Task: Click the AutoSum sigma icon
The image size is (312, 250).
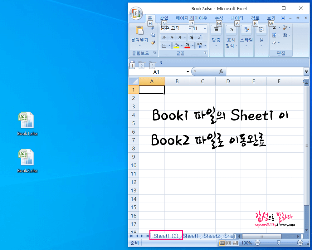Action: pos(274,28)
